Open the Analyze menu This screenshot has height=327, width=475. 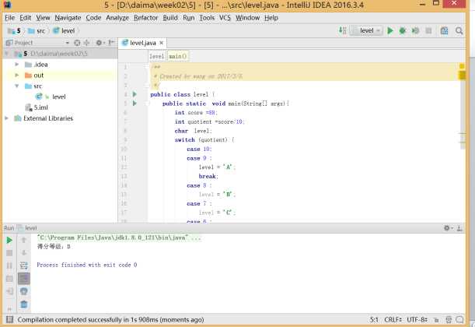point(117,18)
